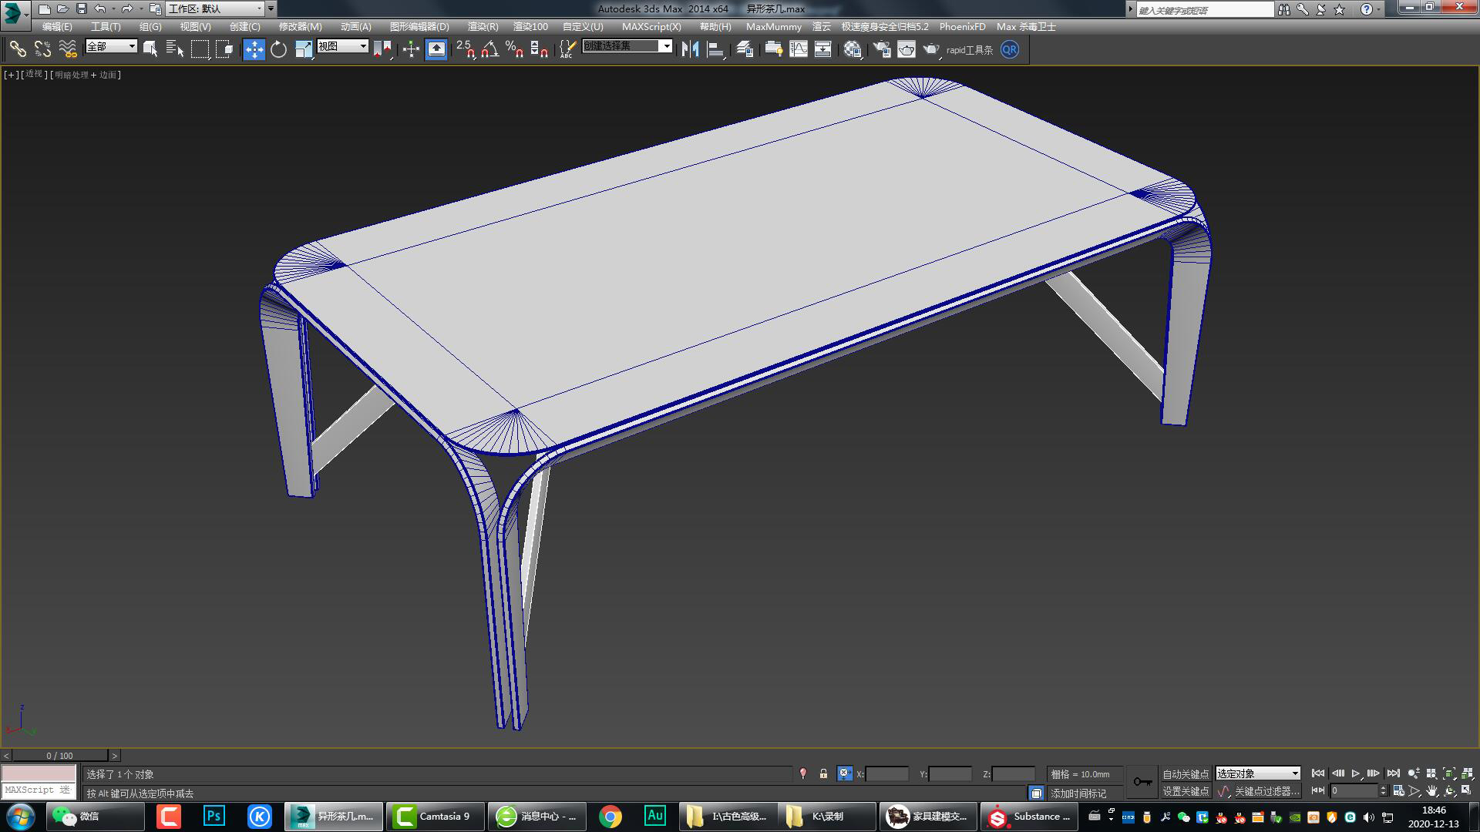Open the 视图 coordinate system dropdown

click(341, 45)
